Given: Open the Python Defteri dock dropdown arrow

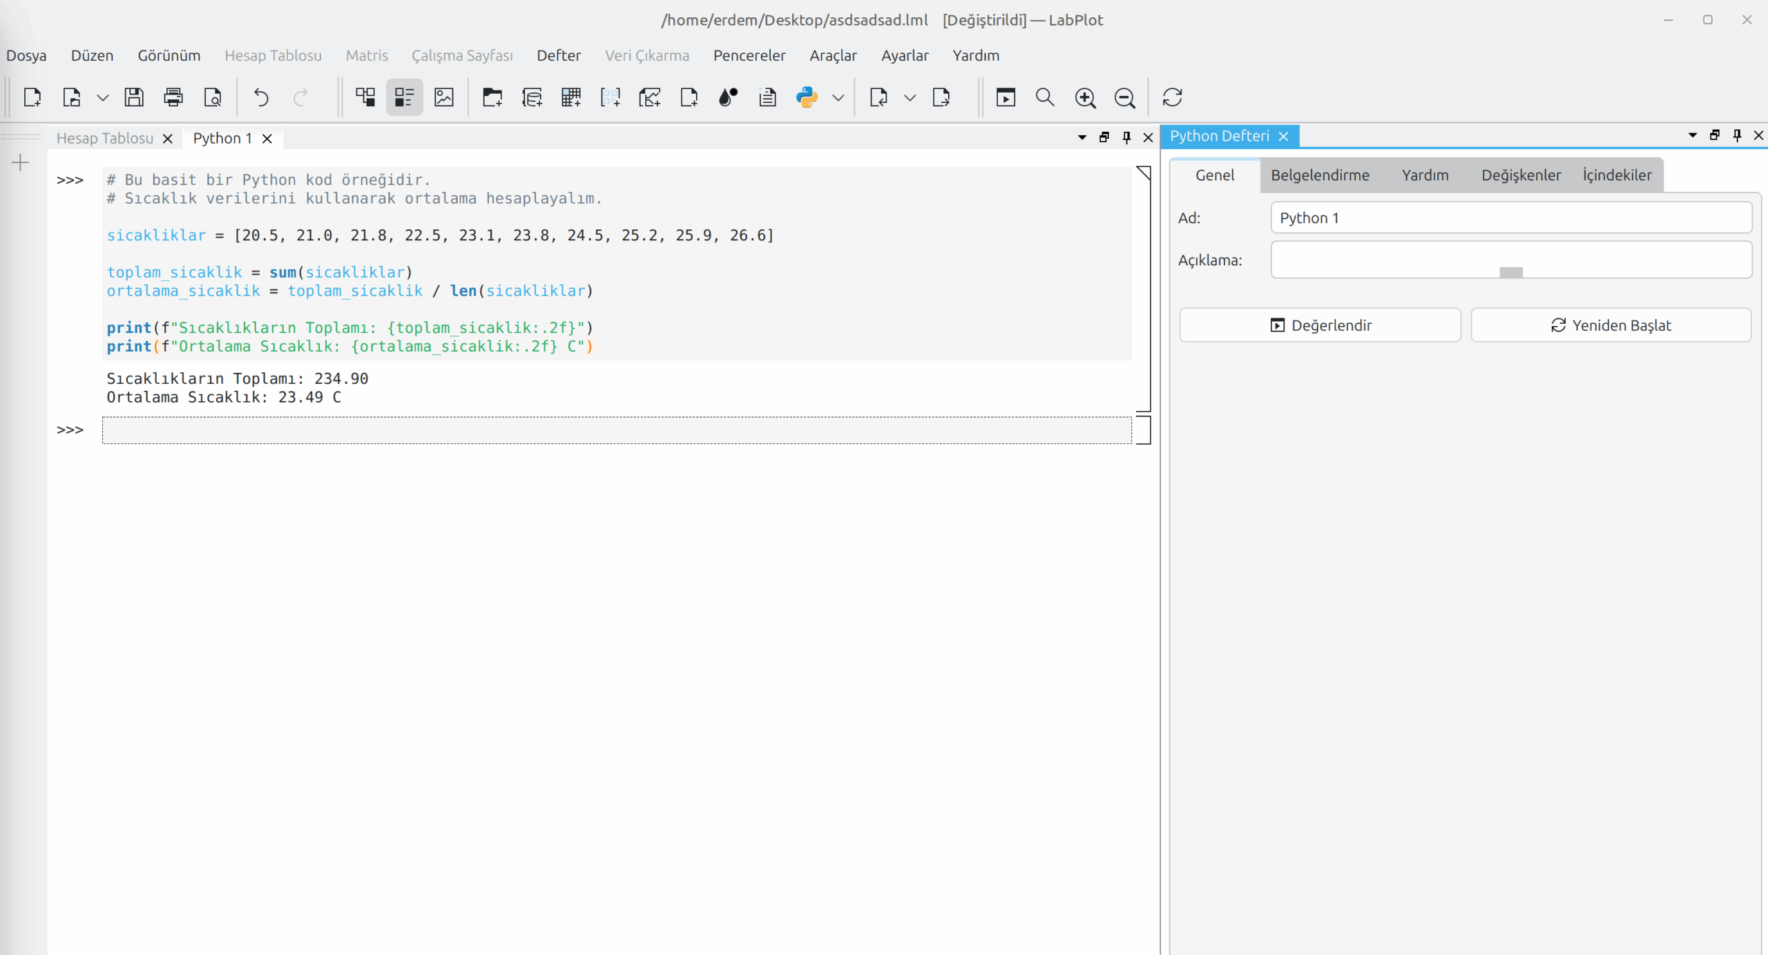Looking at the screenshot, I should pyautogui.click(x=1693, y=135).
